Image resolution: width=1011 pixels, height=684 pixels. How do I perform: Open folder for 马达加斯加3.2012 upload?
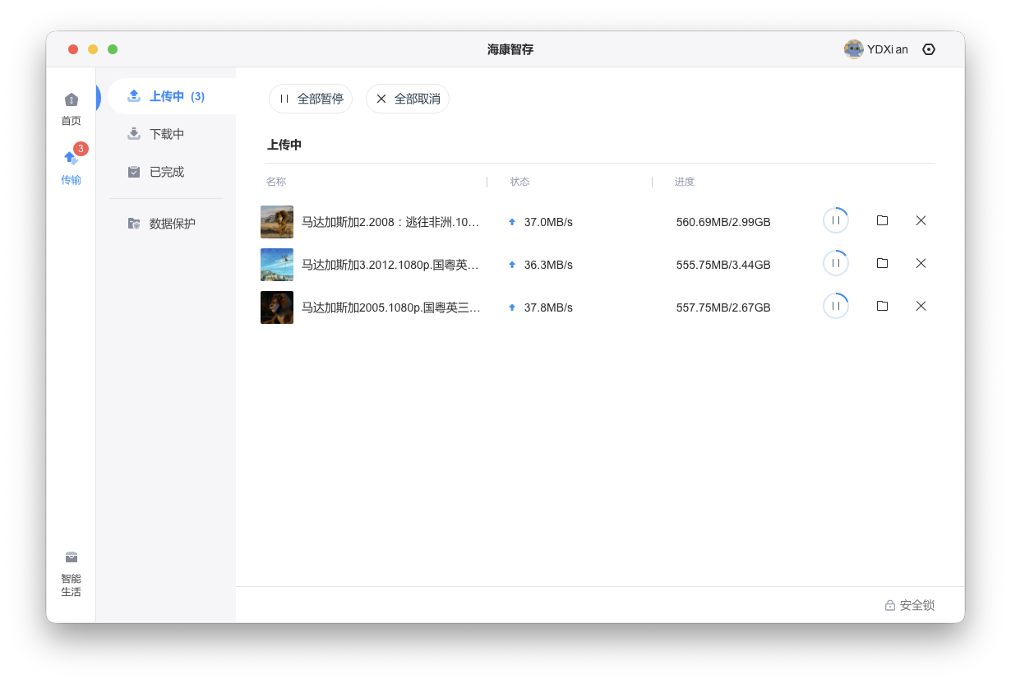882,263
